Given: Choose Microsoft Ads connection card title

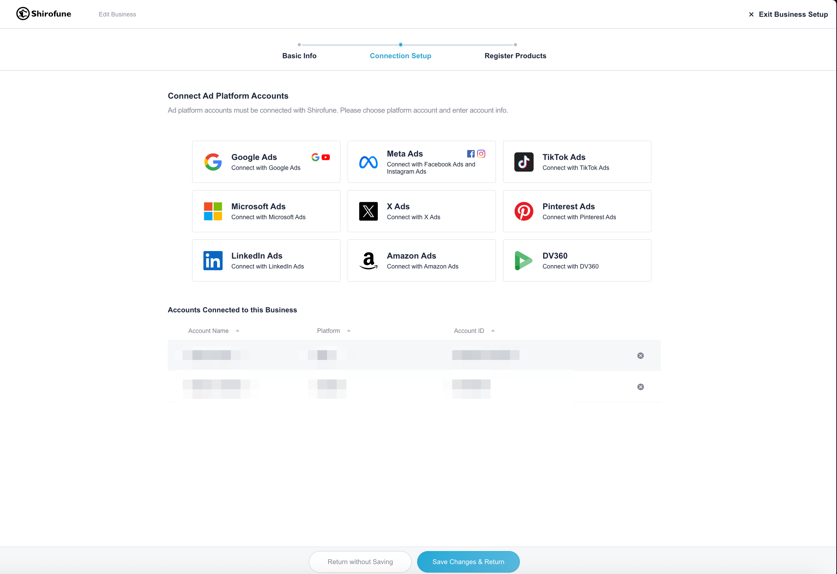Looking at the screenshot, I should click(258, 206).
